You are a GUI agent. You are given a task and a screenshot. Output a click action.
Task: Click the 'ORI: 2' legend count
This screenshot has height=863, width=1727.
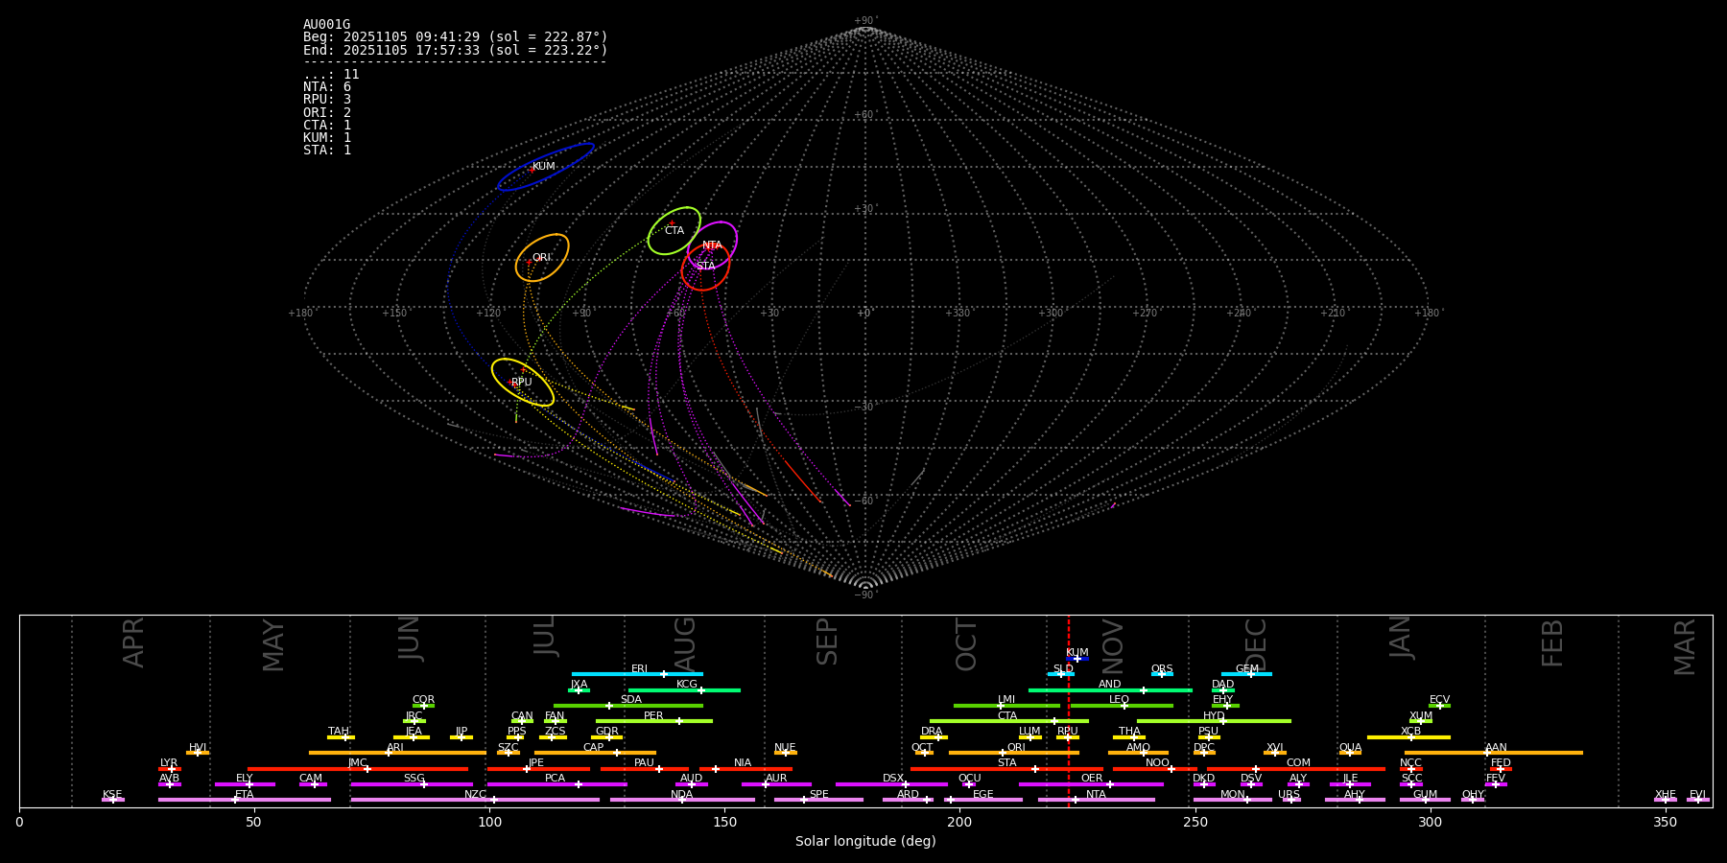pos(327,112)
